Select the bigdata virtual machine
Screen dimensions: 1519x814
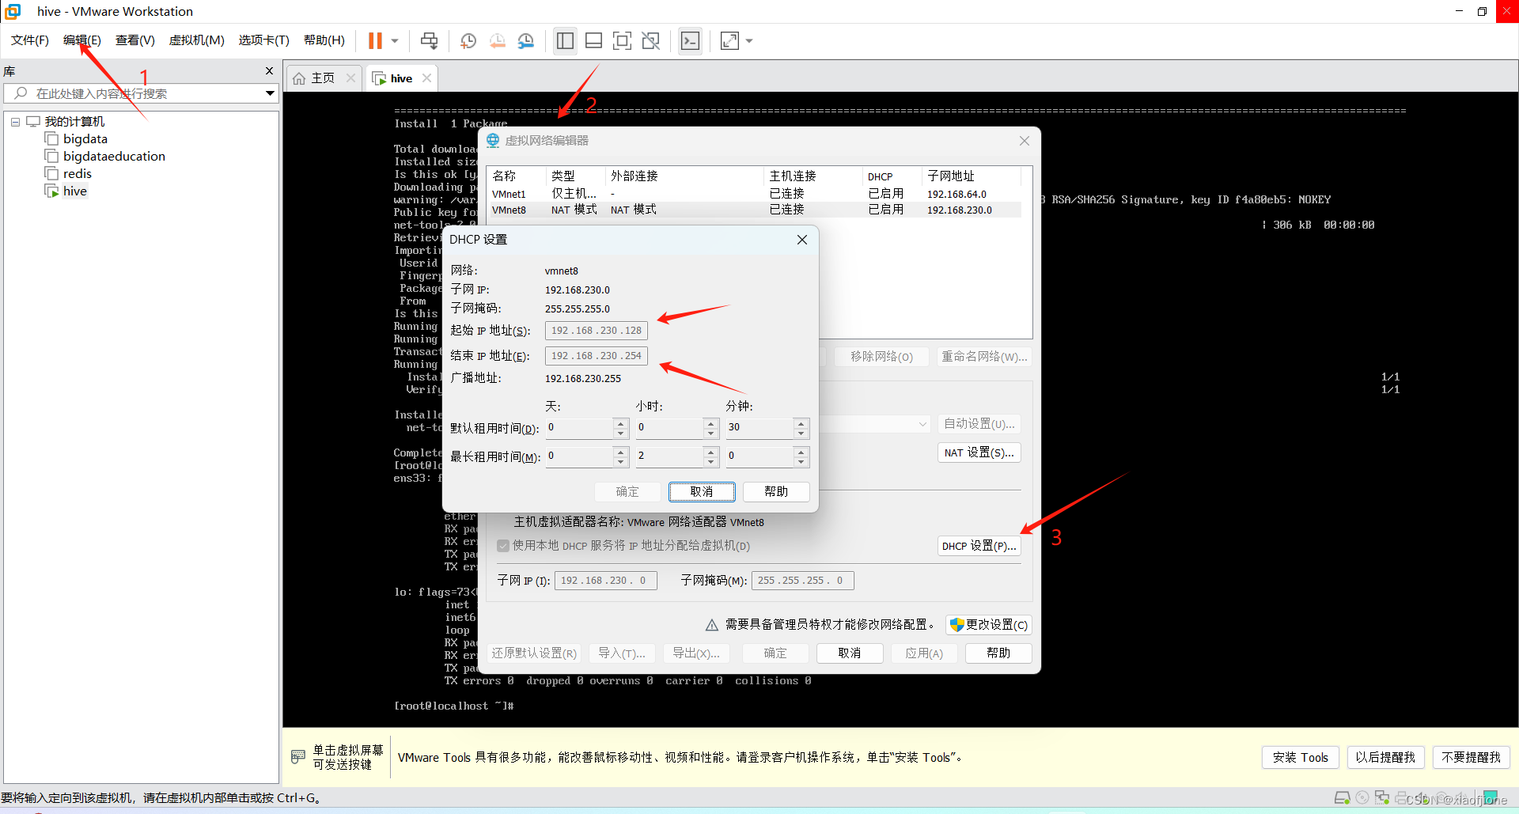coord(85,138)
